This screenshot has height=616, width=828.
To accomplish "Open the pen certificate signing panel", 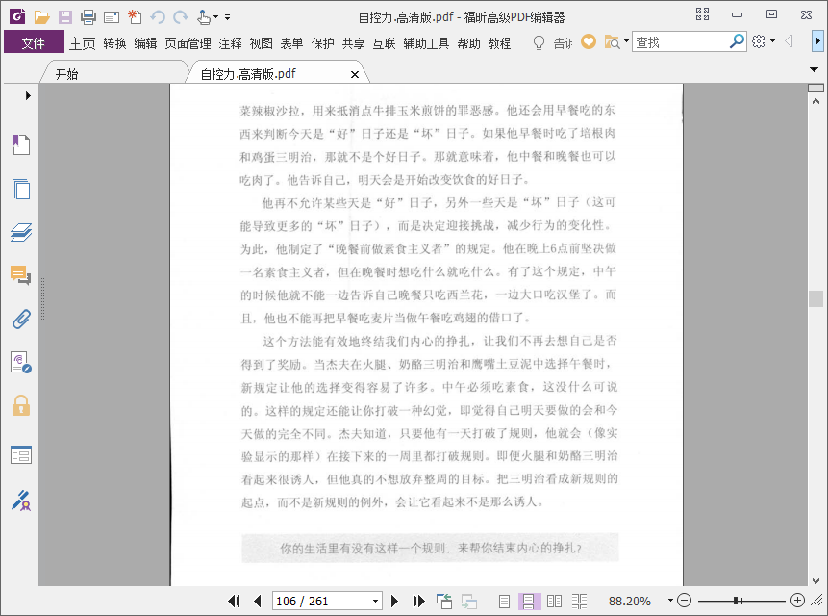I will click(x=21, y=500).
